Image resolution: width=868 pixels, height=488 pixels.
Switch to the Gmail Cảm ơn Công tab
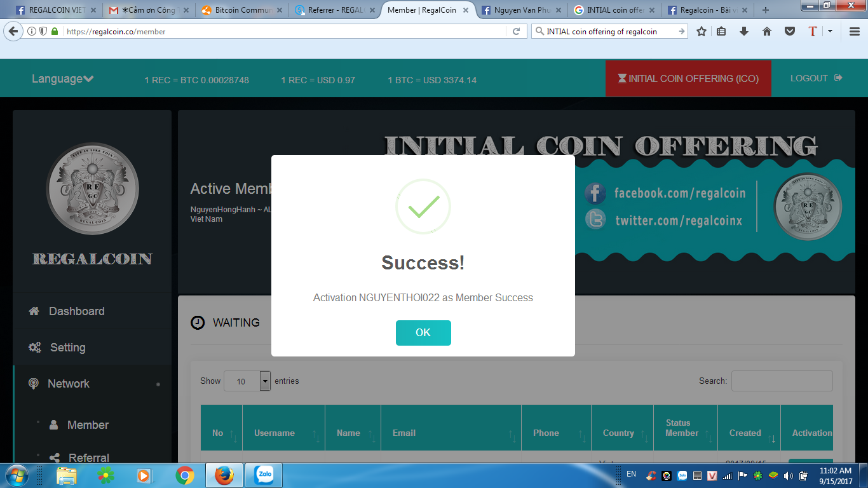click(150, 10)
